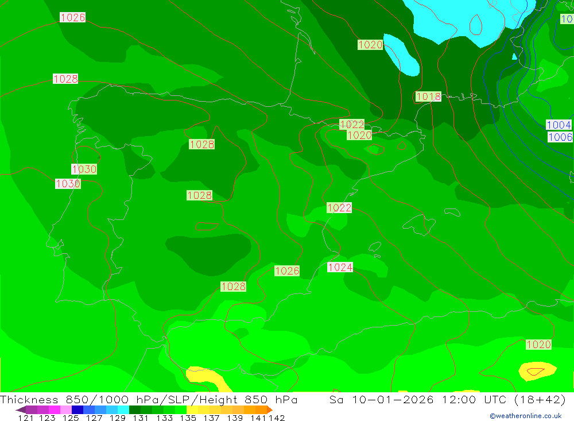Viewport: 574px width, 421px height.
Task: Click the 1018 isobar label
Action: tap(428, 96)
